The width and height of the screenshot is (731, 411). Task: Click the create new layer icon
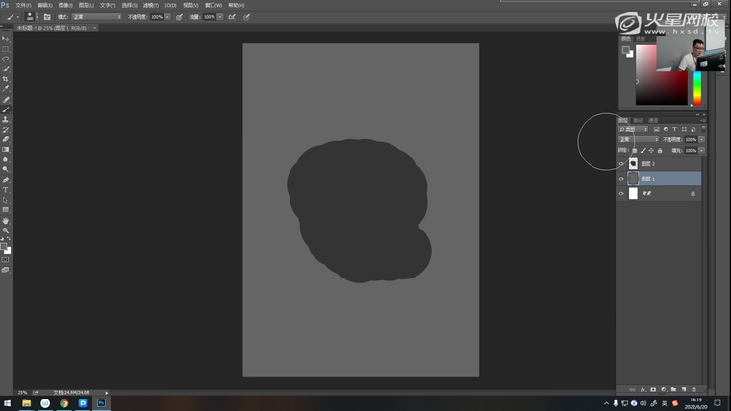[x=684, y=389]
